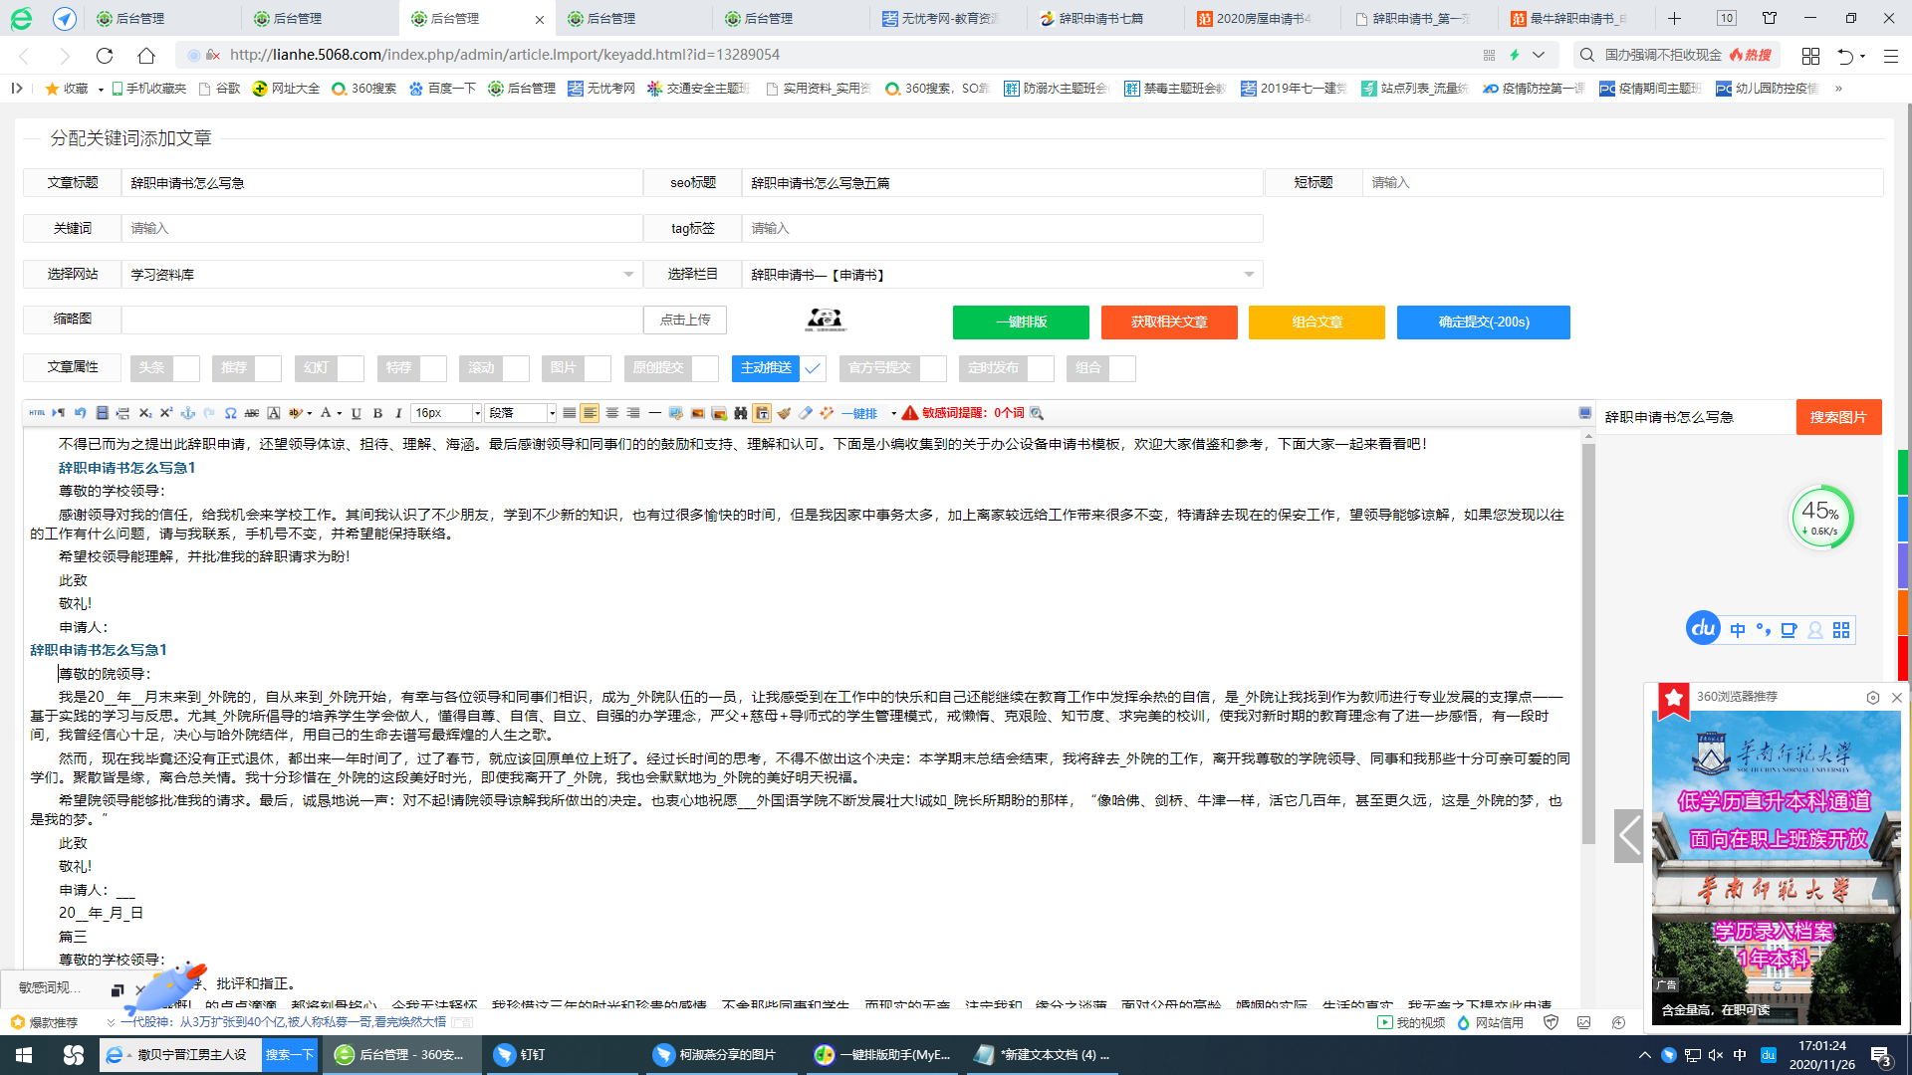
Task: Switch to HTML source view
Action: point(37,413)
